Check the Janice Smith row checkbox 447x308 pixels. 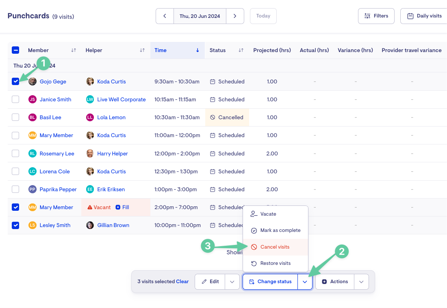15,99
